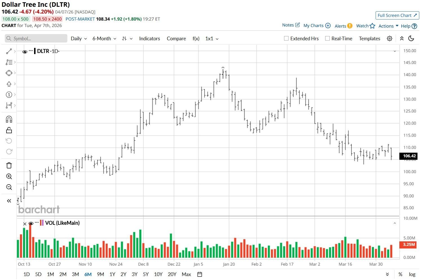Select the 1Y time range tab
The height and width of the screenshot is (280, 421).
pos(112,274)
